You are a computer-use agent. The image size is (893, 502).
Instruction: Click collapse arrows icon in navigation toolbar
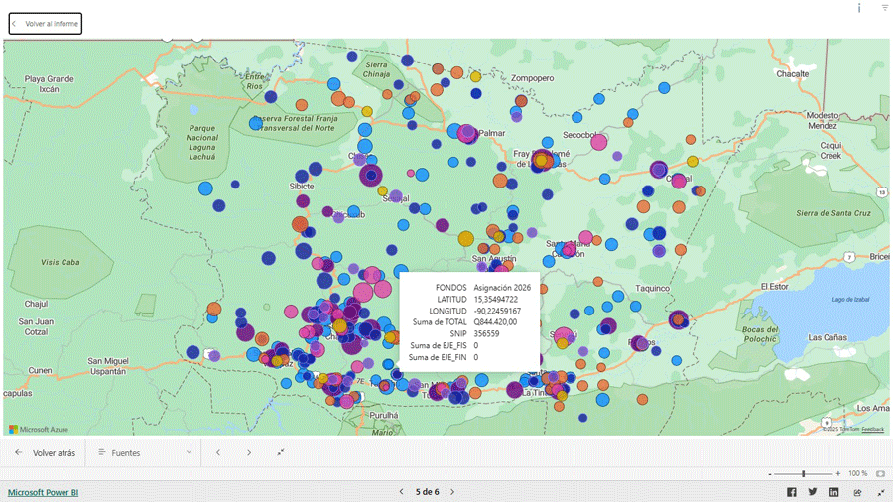(281, 453)
